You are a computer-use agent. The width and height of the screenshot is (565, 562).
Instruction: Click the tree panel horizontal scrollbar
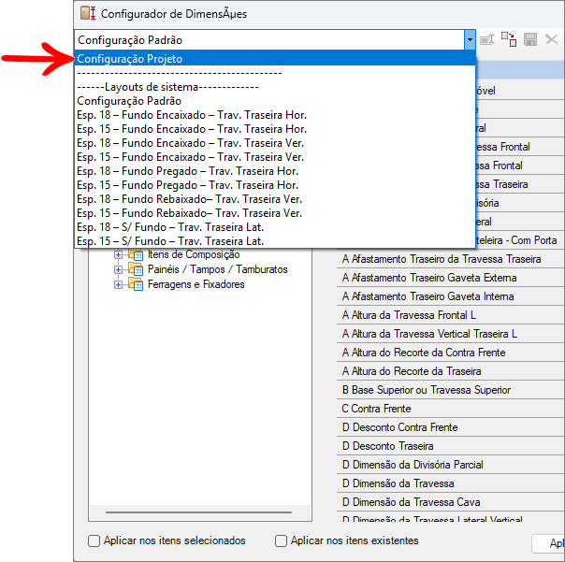point(199,512)
